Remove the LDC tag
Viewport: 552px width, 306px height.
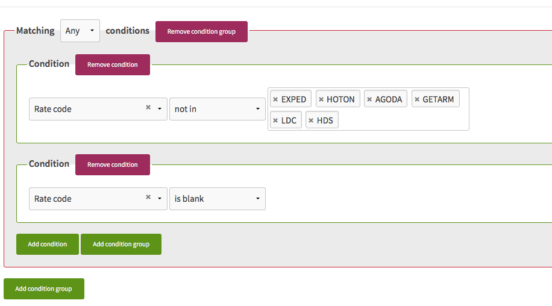pos(275,120)
